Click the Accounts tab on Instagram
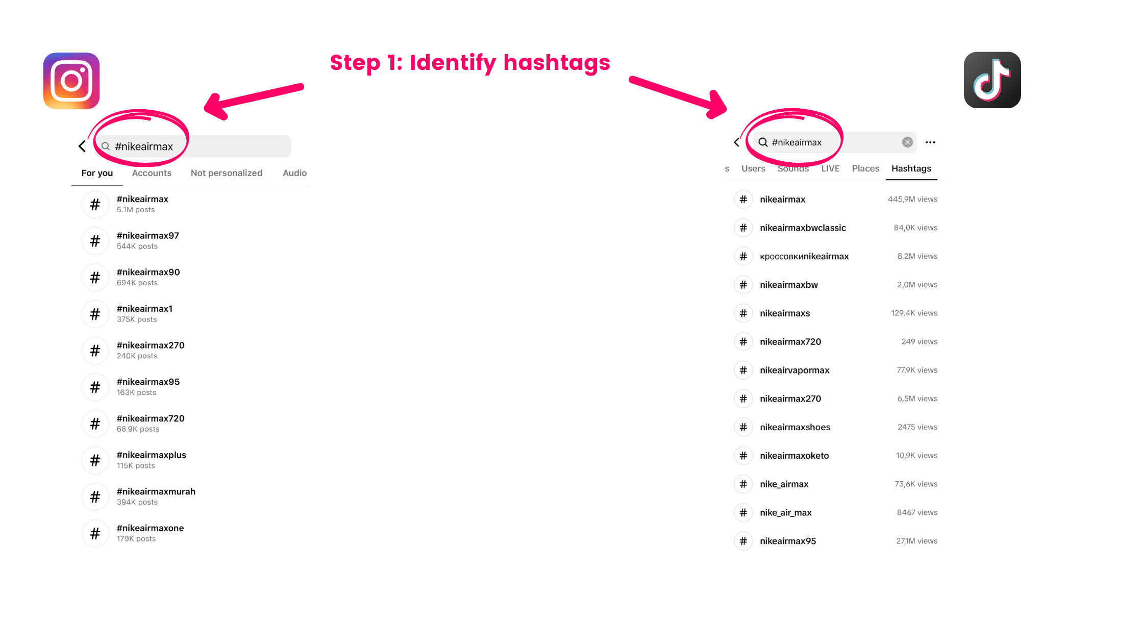Viewport: 1143px width, 643px height. click(x=152, y=172)
